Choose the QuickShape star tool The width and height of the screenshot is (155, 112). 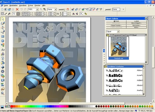tap(3, 45)
